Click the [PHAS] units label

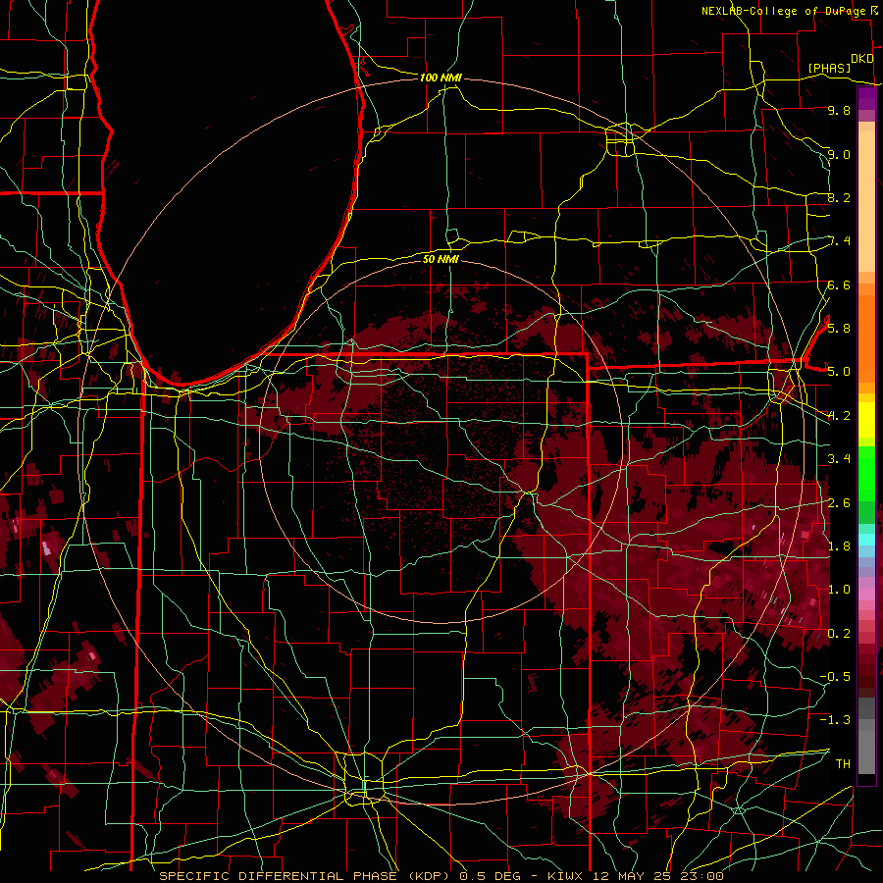point(829,68)
